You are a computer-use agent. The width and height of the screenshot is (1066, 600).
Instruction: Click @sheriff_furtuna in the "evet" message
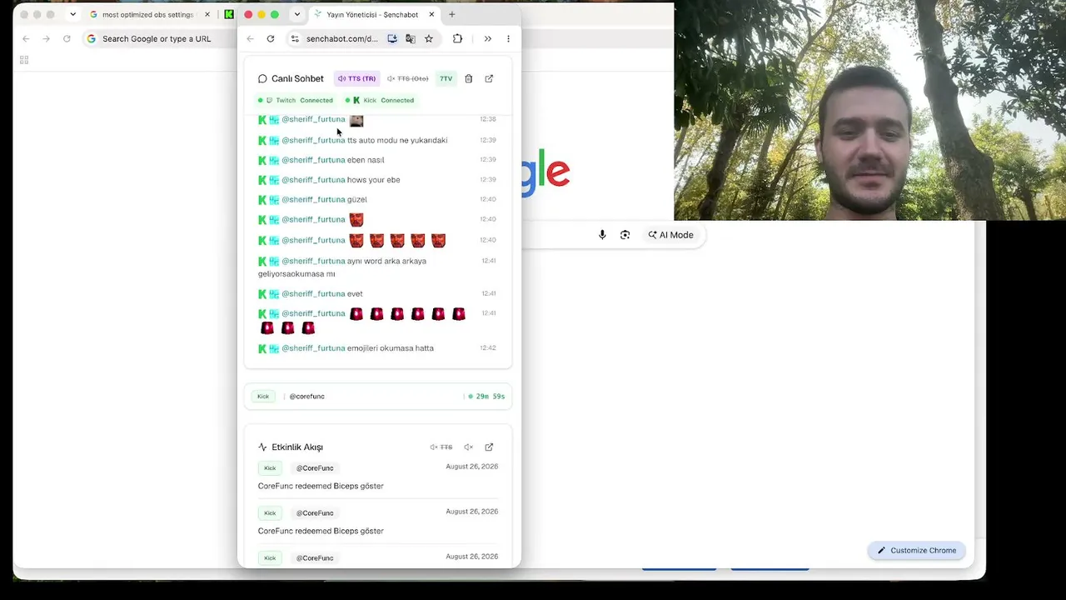click(x=313, y=293)
